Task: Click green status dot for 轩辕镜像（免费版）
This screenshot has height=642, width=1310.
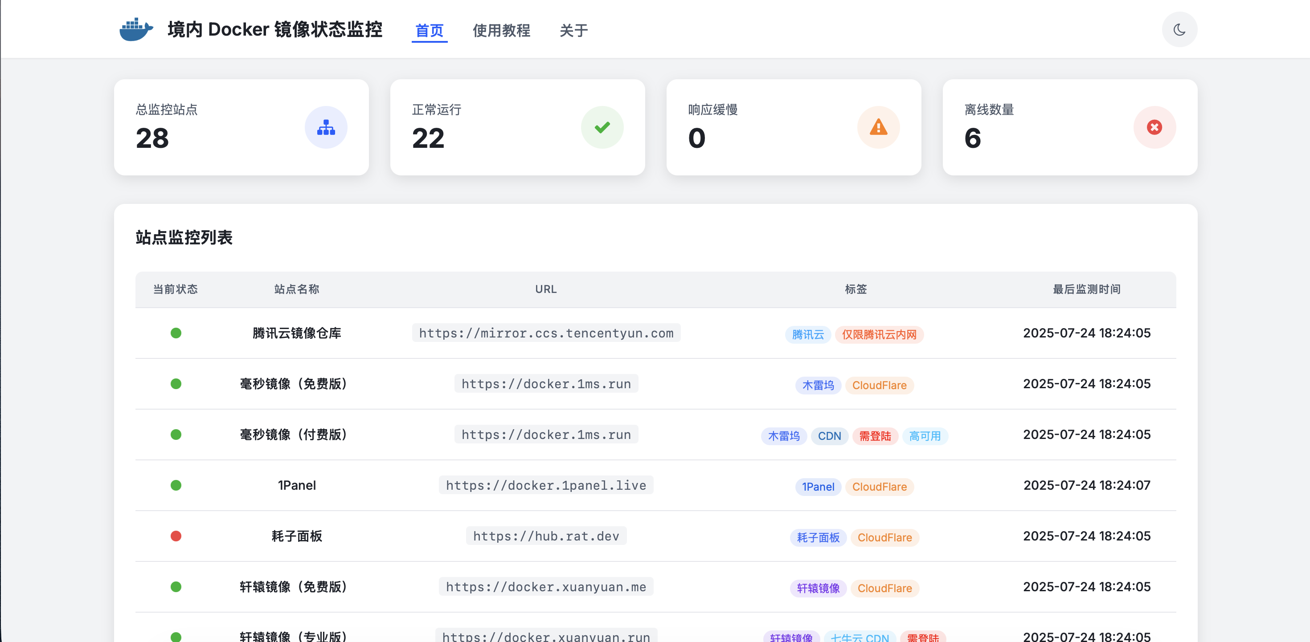Action: pos(176,587)
